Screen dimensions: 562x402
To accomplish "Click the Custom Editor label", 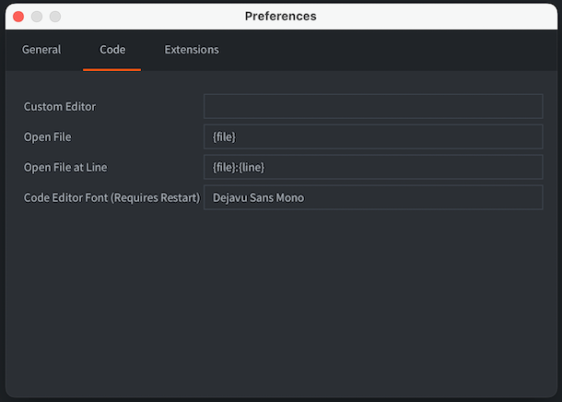I will (60, 107).
